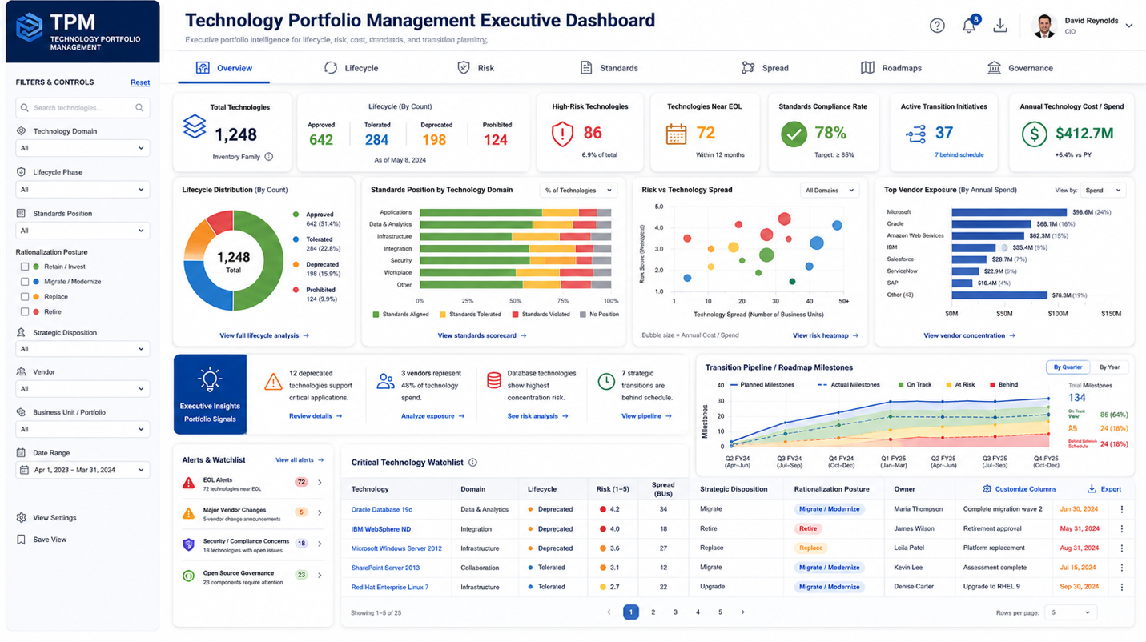Open the Lifecycle Phase dropdown
The height and width of the screenshot is (642, 1146).
click(x=82, y=190)
